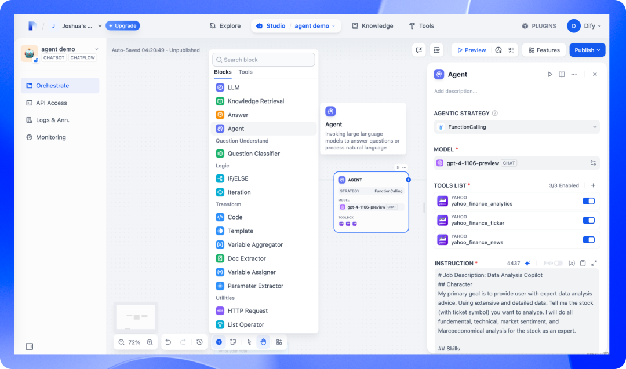
Task: Open the checklist icon next to Preview
Action: click(x=511, y=50)
